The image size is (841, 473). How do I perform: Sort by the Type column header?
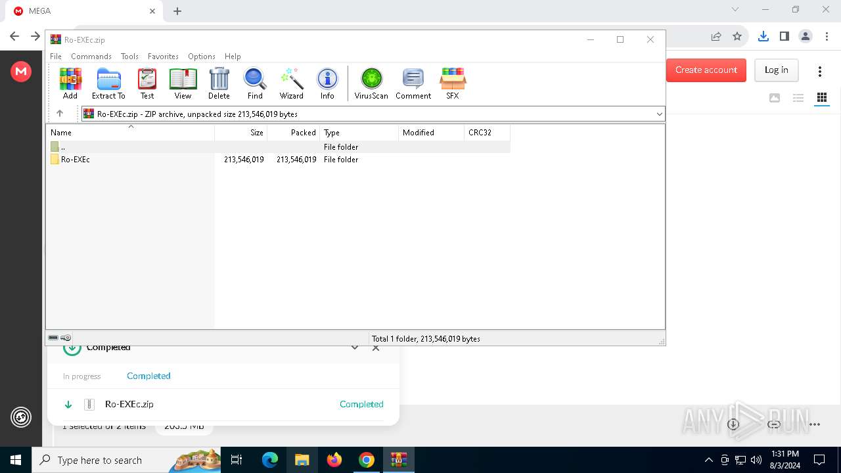click(359, 133)
